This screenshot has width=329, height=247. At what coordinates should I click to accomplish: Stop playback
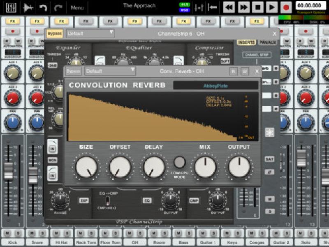(x=258, y=7)
